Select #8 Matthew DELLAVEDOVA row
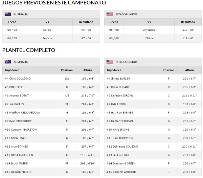Screen dimensions: 203x178 [x=51, y=112]
